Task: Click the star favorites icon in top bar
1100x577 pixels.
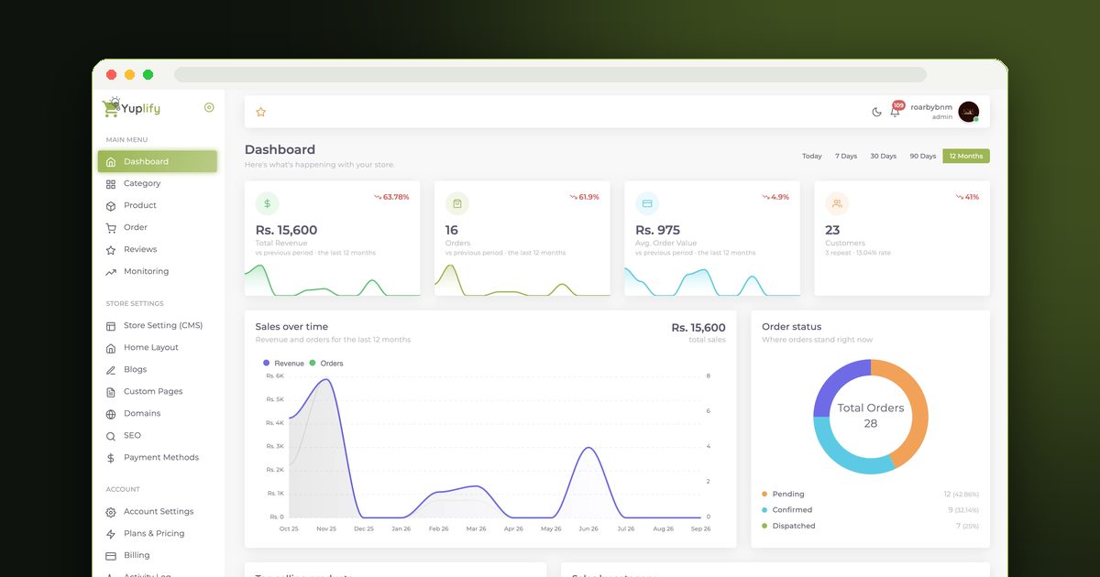Action: [260, 112]
